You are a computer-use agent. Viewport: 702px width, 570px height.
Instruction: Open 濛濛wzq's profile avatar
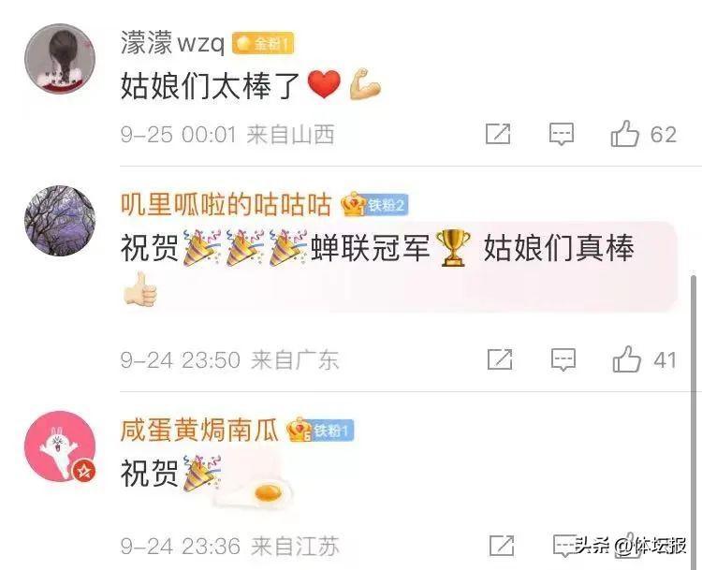coord(60,59)
